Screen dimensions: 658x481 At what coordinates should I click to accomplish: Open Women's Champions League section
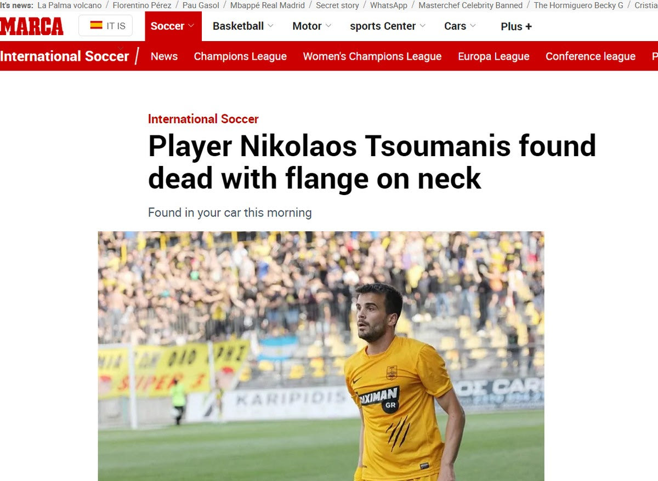coord(372,56)
